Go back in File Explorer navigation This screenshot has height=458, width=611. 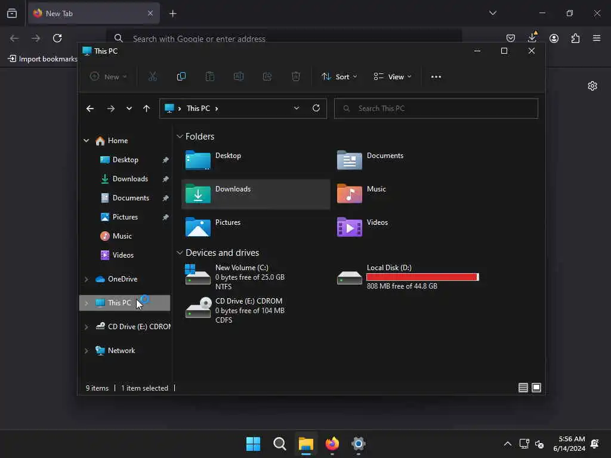point(90,109)
